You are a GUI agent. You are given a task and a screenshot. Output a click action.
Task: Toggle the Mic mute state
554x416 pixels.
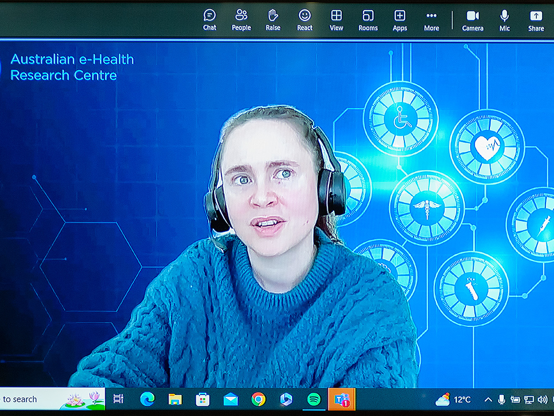coord(505,20)
